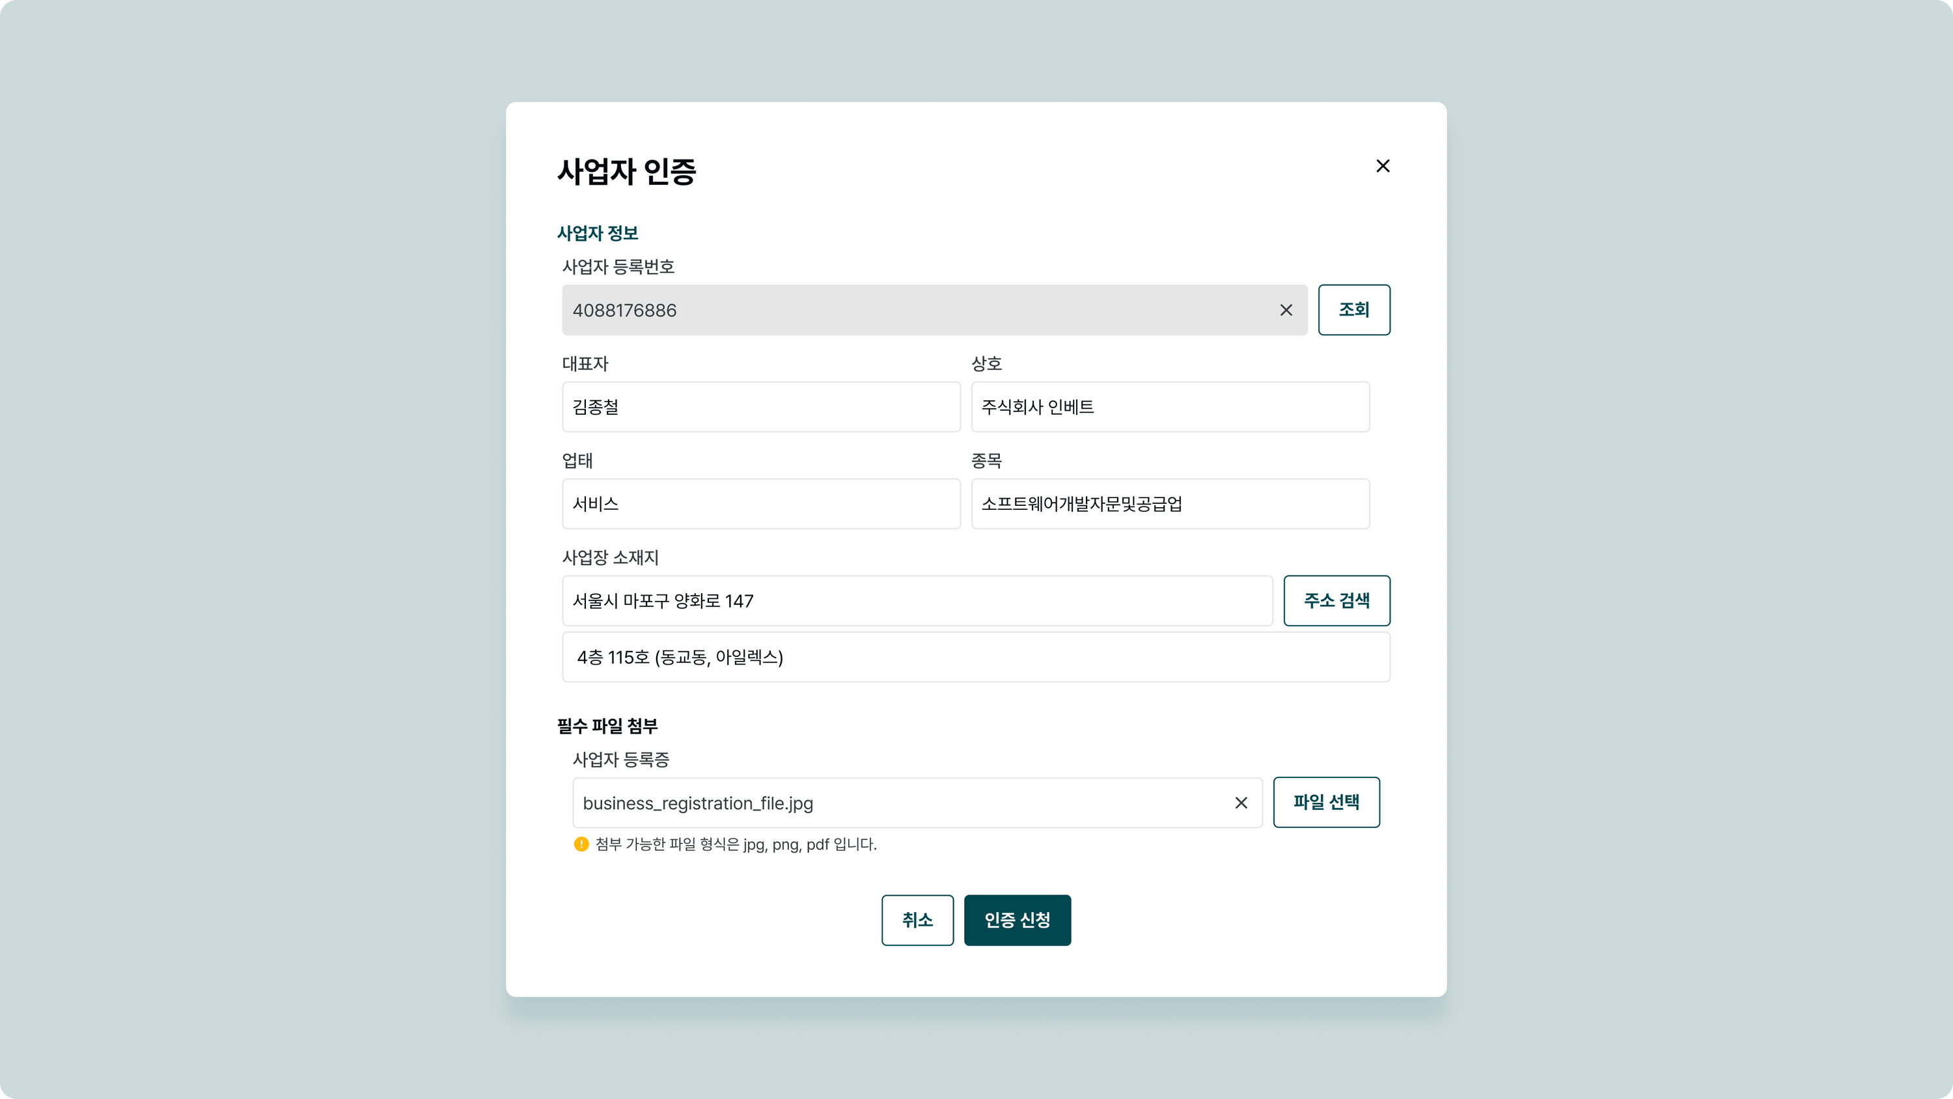Click the 필수 파일 첨부 section heading
This screenshot has width=1953, height=1099.
coord(607,726)
